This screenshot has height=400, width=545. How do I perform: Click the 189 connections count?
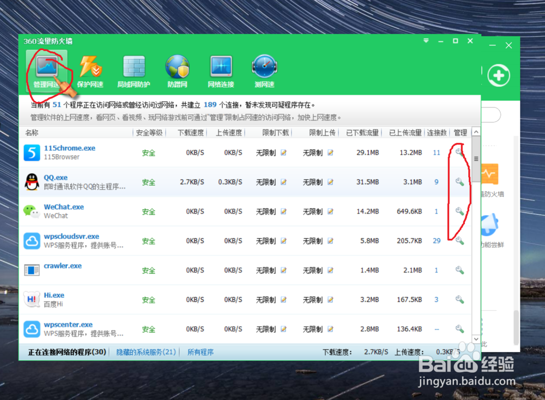pos(210,105)
